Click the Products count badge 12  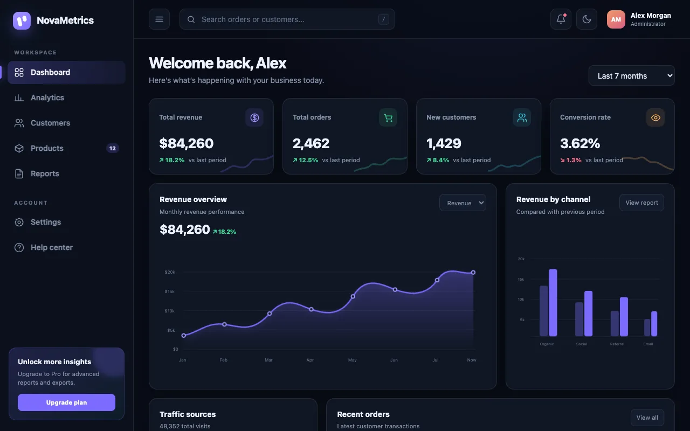tap(112, 148)
